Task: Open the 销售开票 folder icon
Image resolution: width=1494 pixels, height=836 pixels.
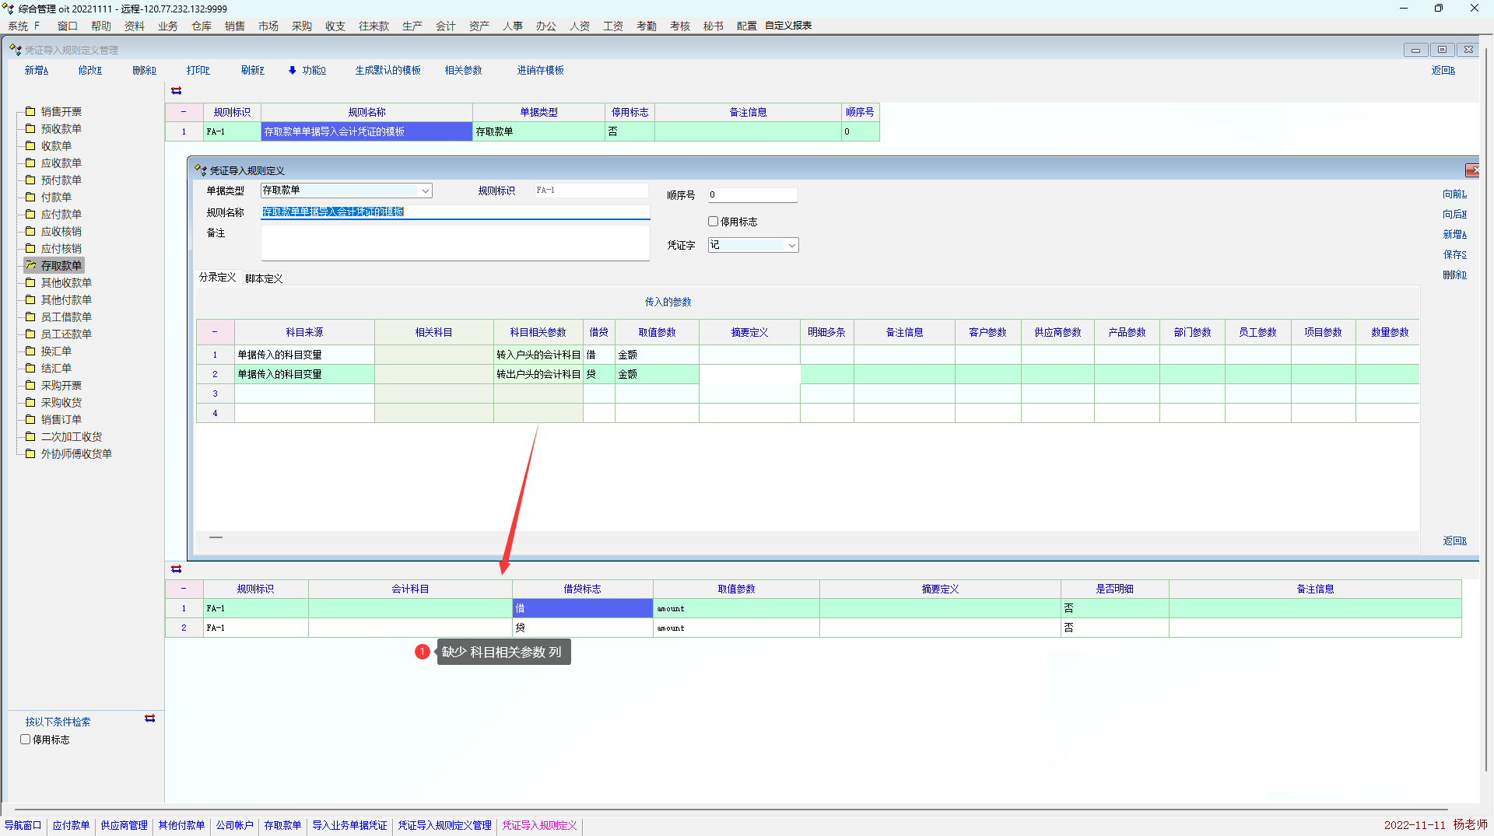Action: [x=30, y=111]
